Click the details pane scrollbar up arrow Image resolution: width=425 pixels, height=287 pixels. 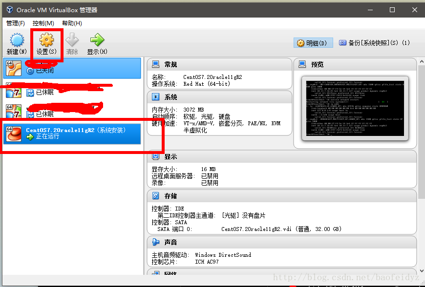(422, 61)
